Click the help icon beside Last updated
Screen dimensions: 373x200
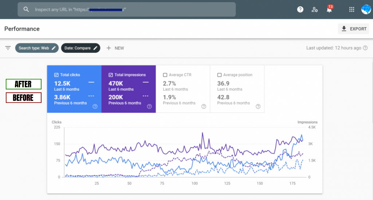point(365,48)
